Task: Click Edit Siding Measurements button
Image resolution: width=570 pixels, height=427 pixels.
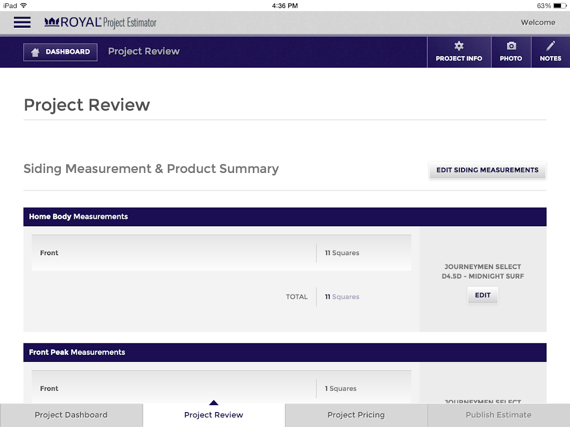Action: (x=487, y=170)
